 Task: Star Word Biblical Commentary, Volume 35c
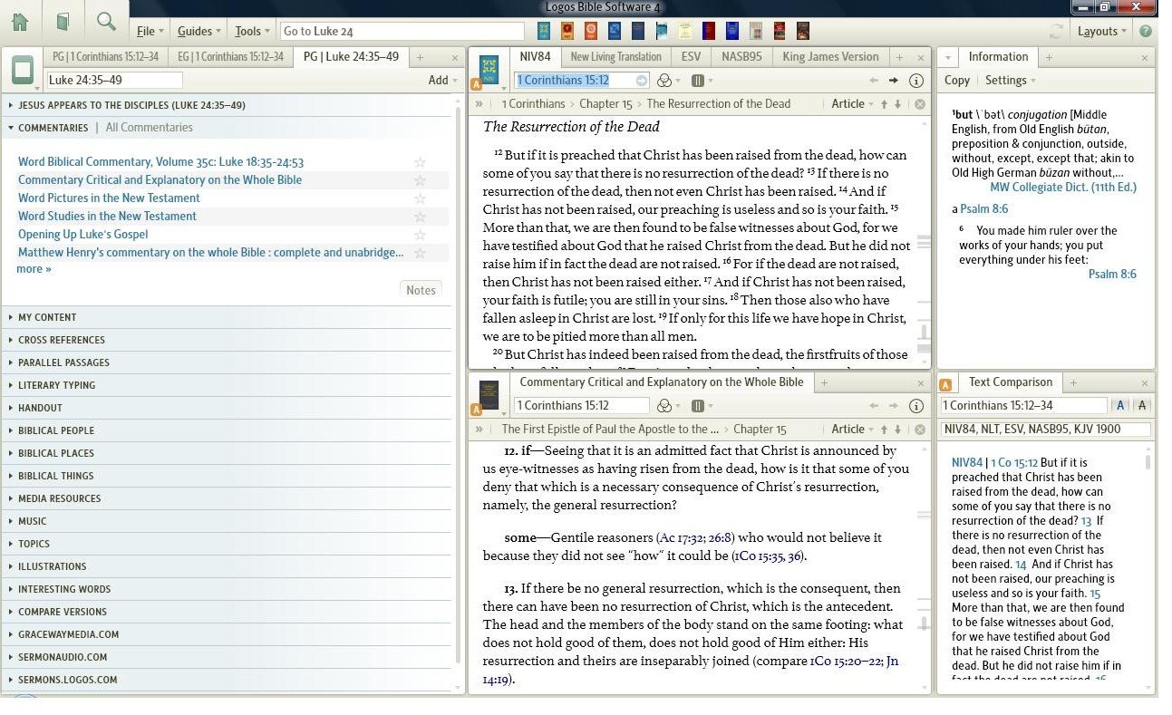point(420,162)
